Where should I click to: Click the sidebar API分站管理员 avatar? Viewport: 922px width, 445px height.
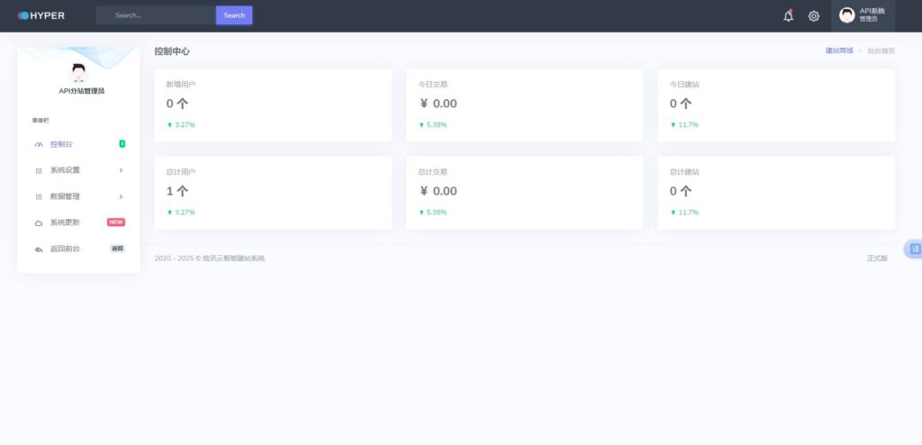click(78, 73)
